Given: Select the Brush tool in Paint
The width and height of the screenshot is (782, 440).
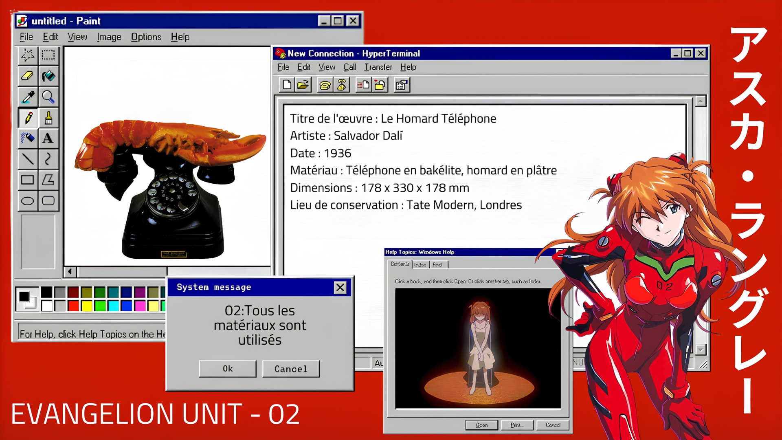Looking at the screenshot, I should pyautogui.click(x=48, y=117).
